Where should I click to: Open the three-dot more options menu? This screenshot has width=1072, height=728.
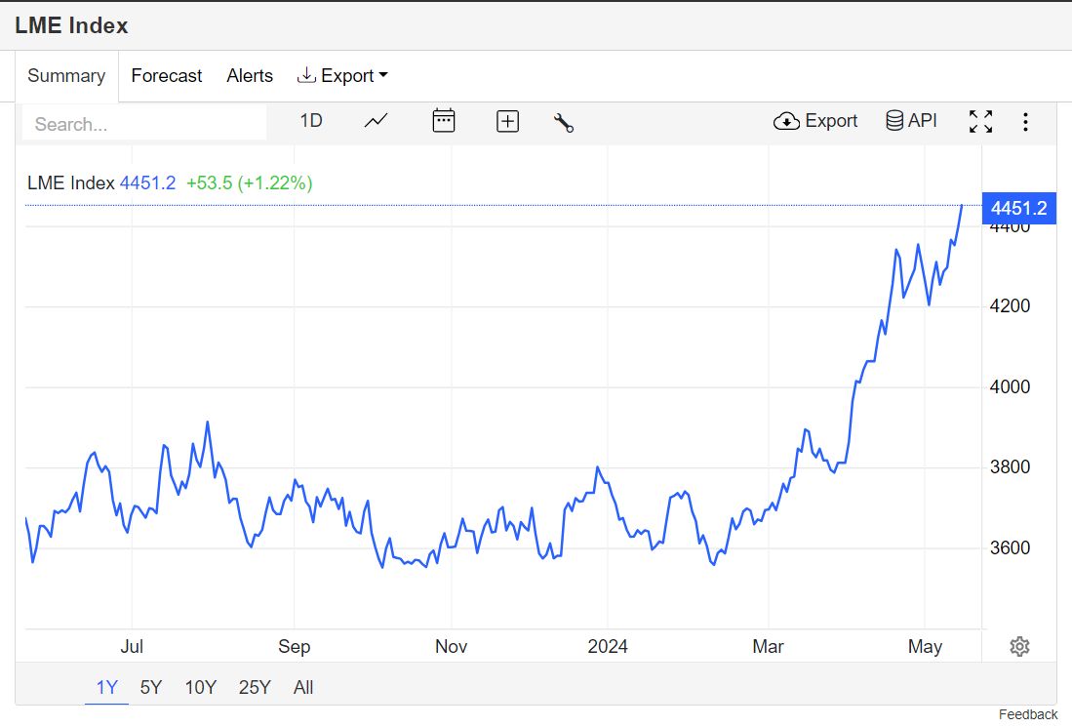click(x=1025, y=122)
